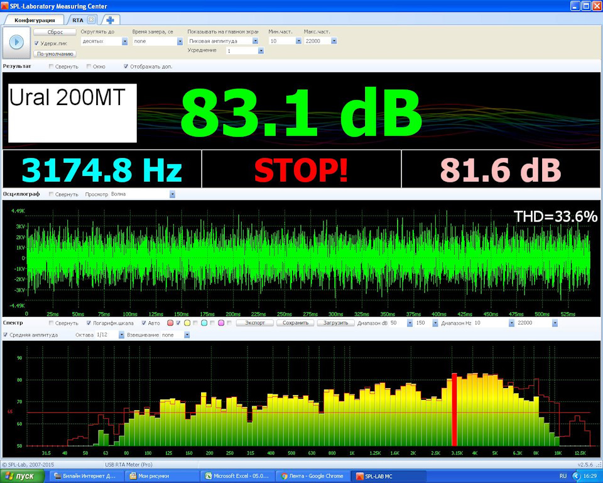
Task: Add a new tab with the blue plus icon
Action: pos(111,20)
